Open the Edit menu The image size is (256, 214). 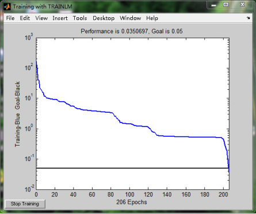coord(25,18)
